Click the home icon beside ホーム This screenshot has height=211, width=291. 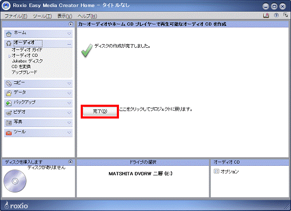click(x=8, y=34)
